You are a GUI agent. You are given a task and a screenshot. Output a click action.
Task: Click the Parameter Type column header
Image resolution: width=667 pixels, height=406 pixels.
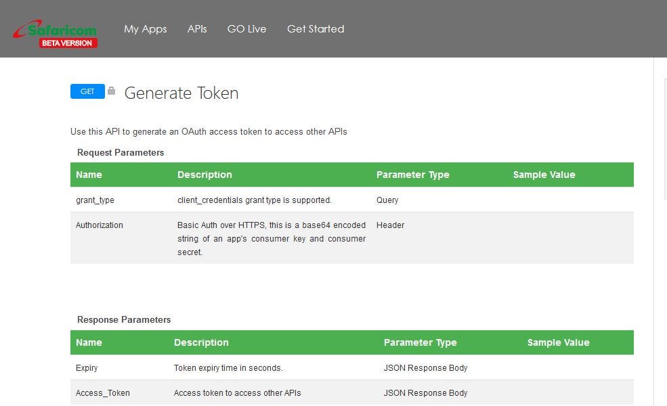413,174
